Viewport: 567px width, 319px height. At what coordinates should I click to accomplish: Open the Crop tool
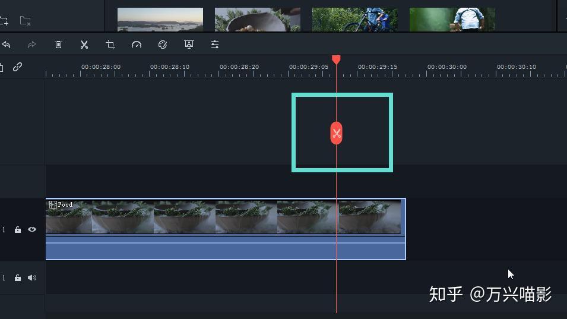tap(110, 45)
